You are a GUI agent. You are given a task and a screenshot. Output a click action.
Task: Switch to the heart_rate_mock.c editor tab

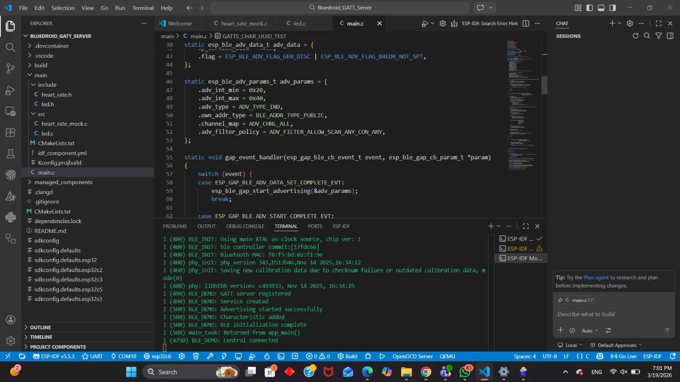[244, 23]
